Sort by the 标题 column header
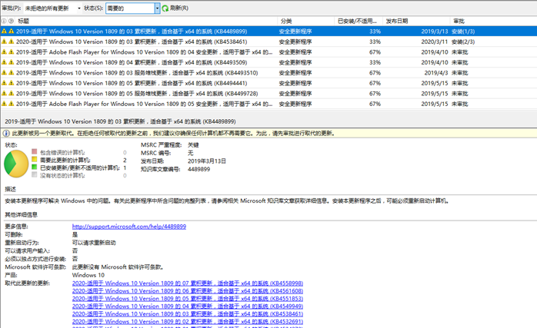 coord(24,21)
